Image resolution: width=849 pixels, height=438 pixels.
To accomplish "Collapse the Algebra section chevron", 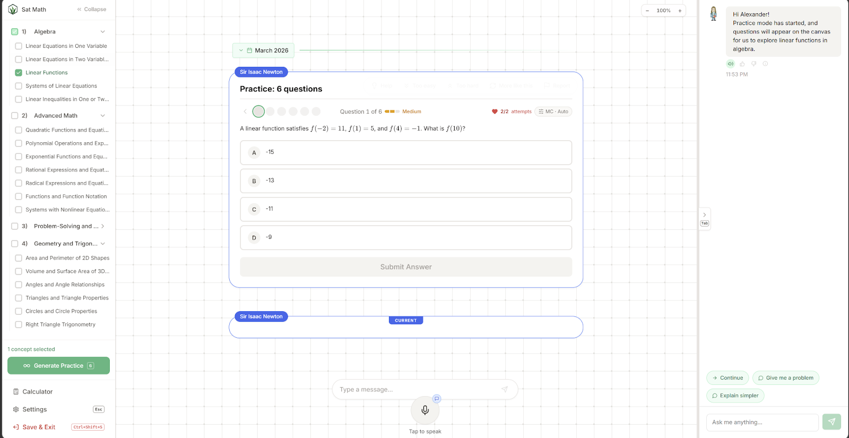I will tap(103, 32).
